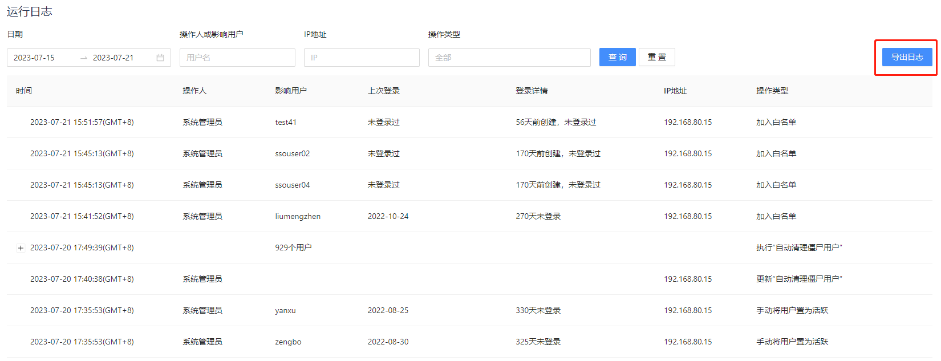Click the calendar icon in date range

pyautogui.click(x=160, y=58)
